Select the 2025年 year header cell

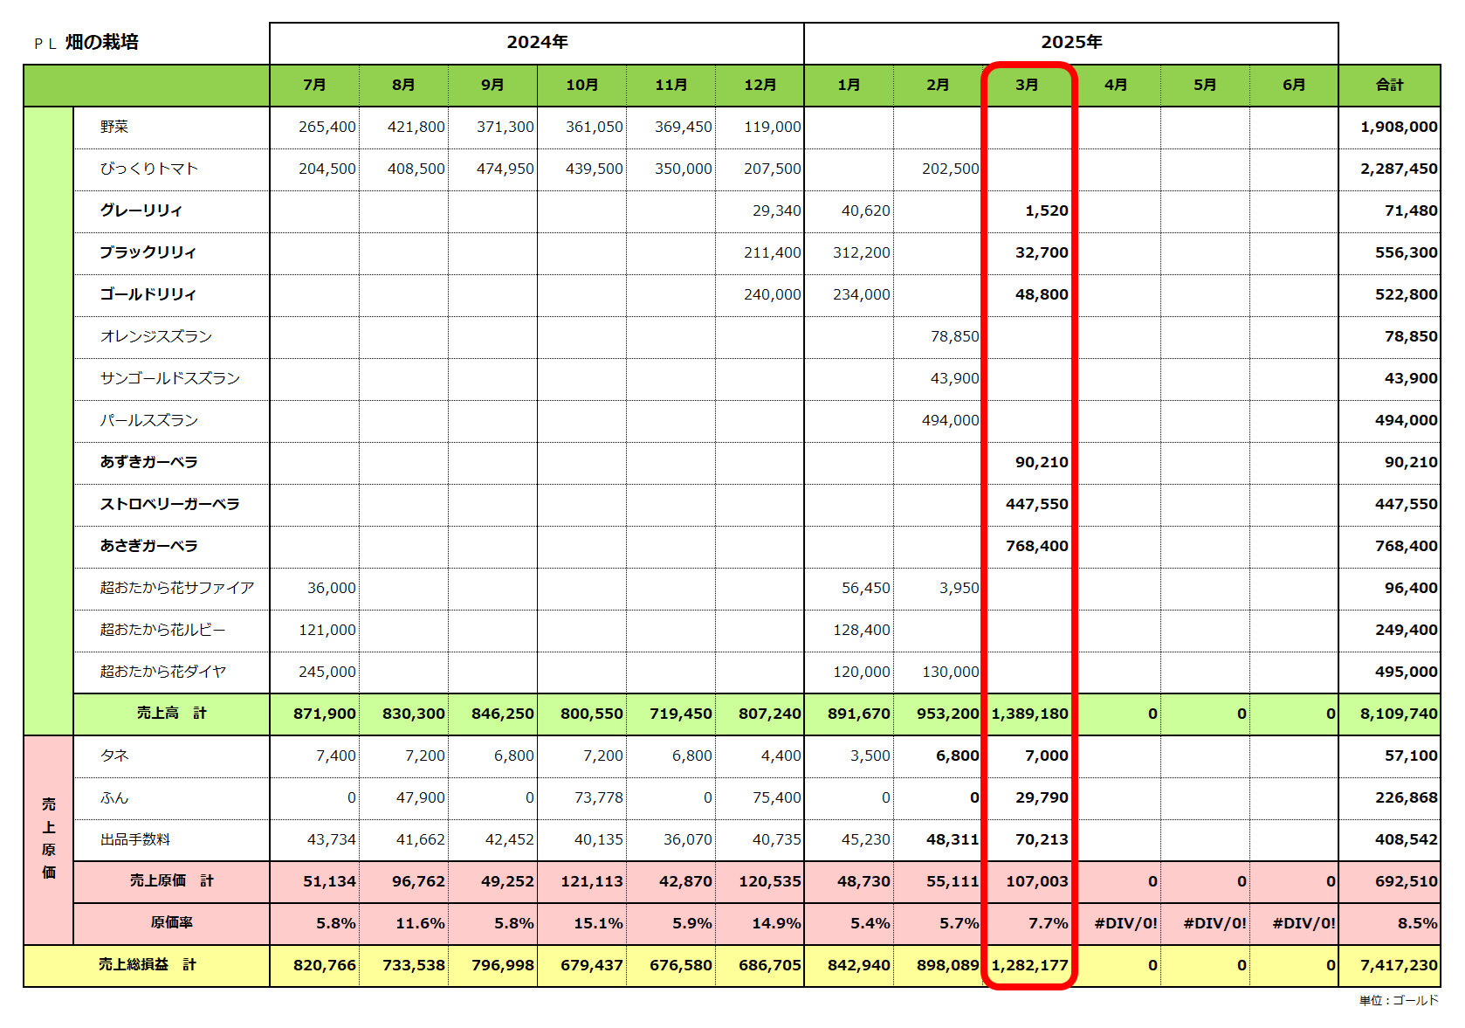(1071, 42)
